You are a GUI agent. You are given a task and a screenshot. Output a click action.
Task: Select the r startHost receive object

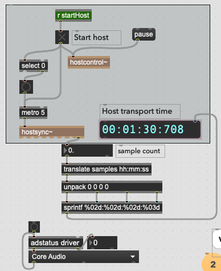[x=73, y=15]
